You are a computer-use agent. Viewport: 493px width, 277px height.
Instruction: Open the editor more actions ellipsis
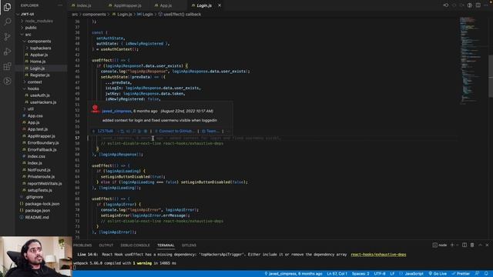point(486,5)
